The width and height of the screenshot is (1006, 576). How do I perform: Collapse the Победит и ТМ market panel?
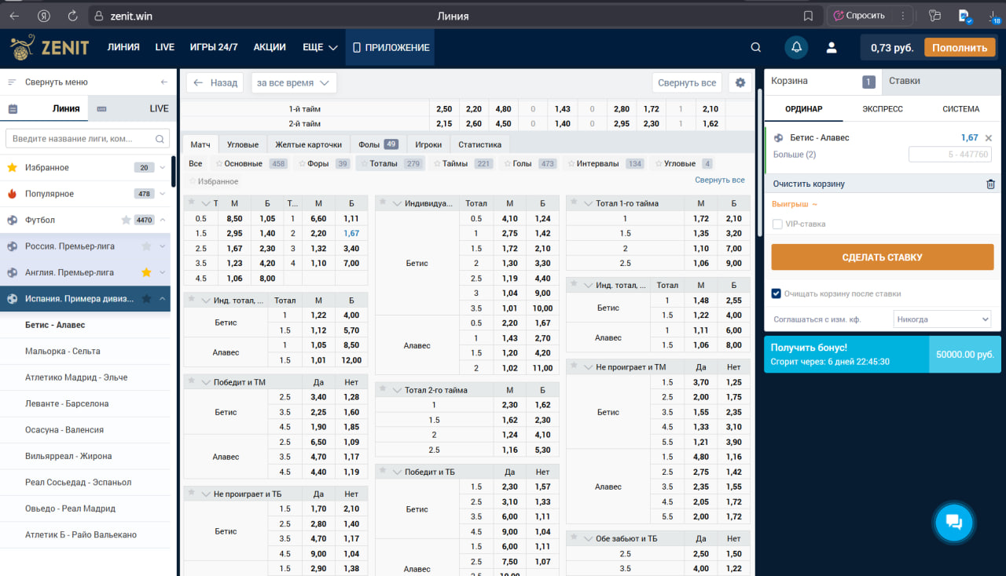point(205,382)
